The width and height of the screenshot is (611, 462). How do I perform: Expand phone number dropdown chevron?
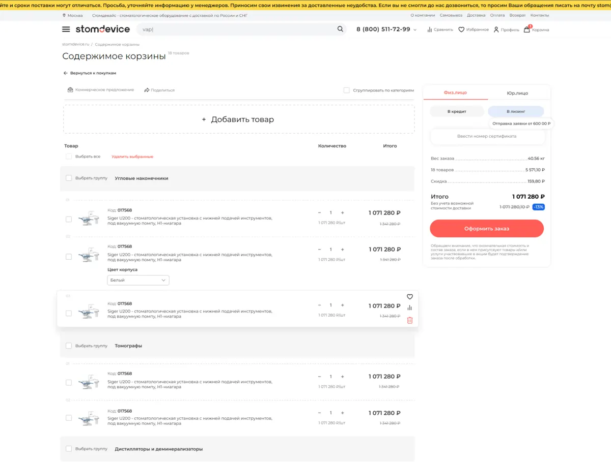click(415, 30)
